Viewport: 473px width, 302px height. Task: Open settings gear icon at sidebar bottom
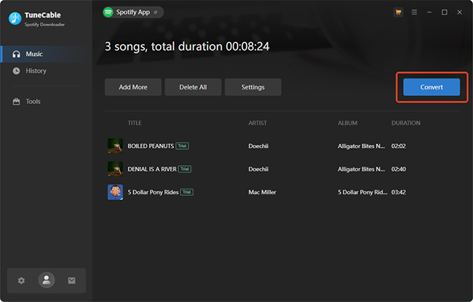click(21, 281)
